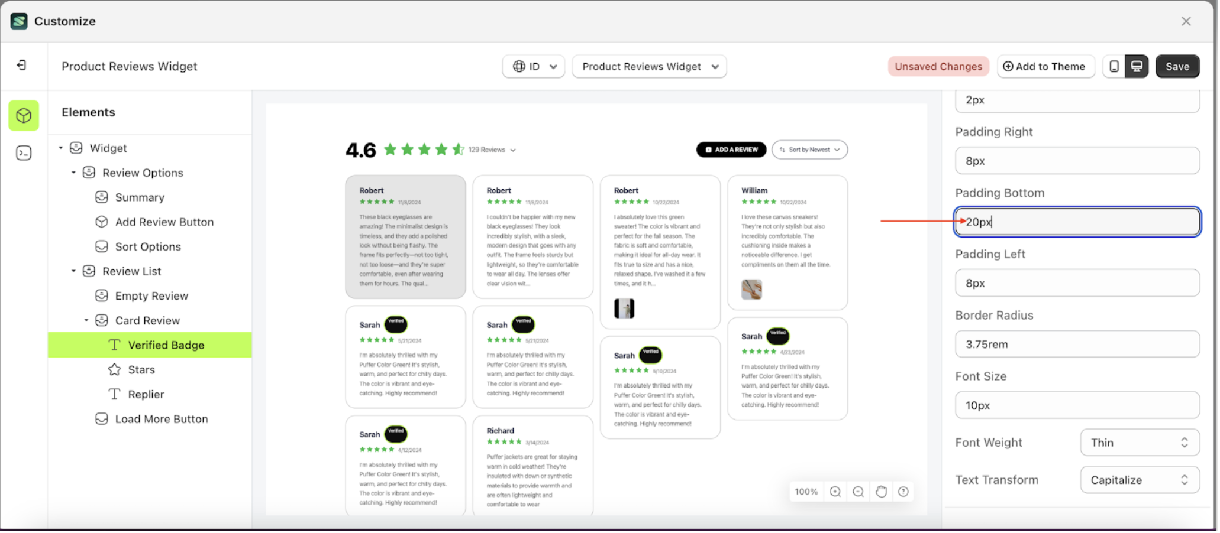The width and height of the screenshot is (1220, 533).
Task: Open the Product Reviews Widget dropdown
Action: 649,66
